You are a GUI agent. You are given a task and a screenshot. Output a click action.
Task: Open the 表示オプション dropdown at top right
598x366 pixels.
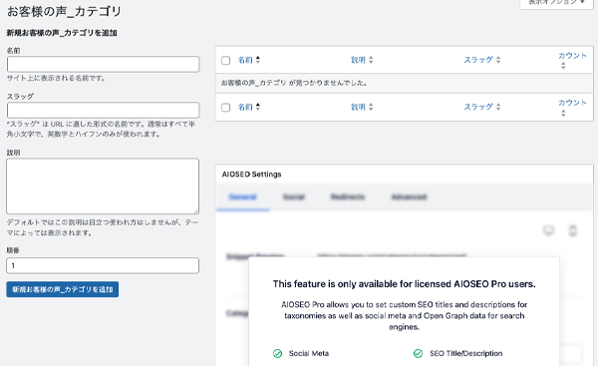pyautogui.click(x=556, y=3)
